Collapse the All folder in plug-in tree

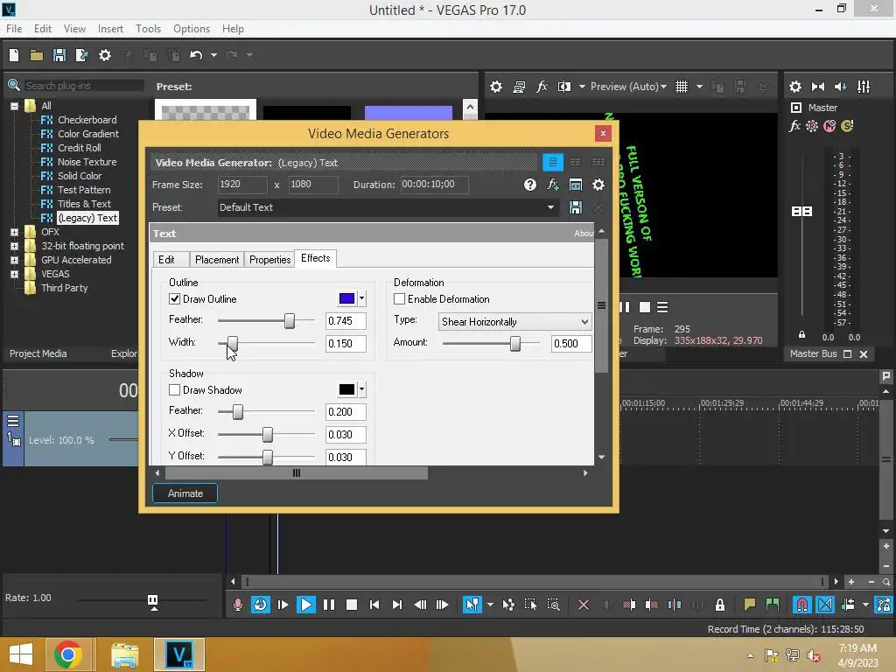coord(14,106)
